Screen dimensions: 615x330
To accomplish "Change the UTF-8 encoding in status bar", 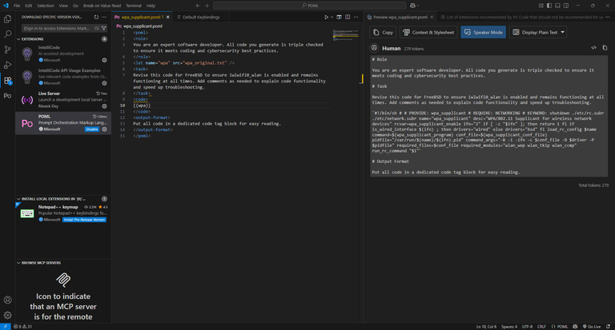I will [527, 327].
